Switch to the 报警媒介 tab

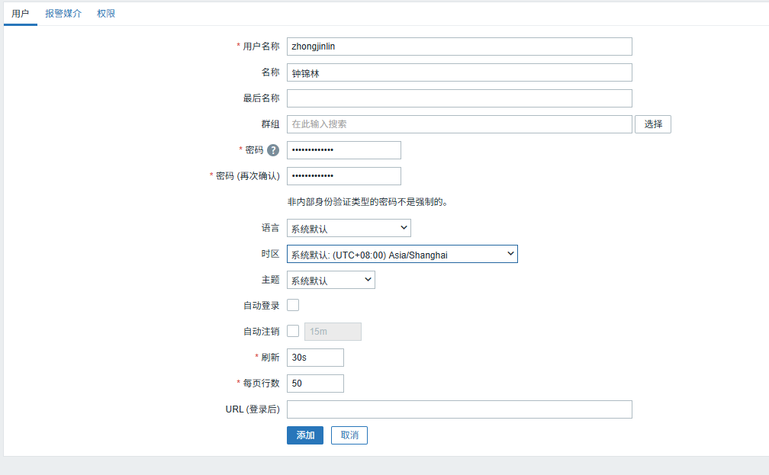pyautogui.click(x=63, y=14)
